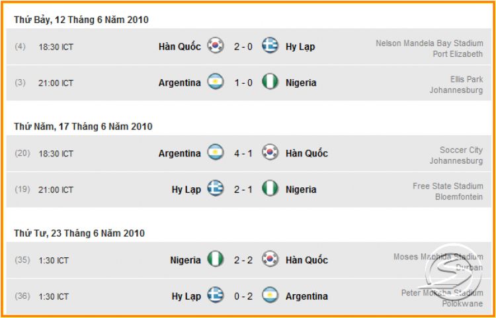496x318 pixels.
Task: Click Greece flag in match 4 row
Action: (x=270, y=46)
